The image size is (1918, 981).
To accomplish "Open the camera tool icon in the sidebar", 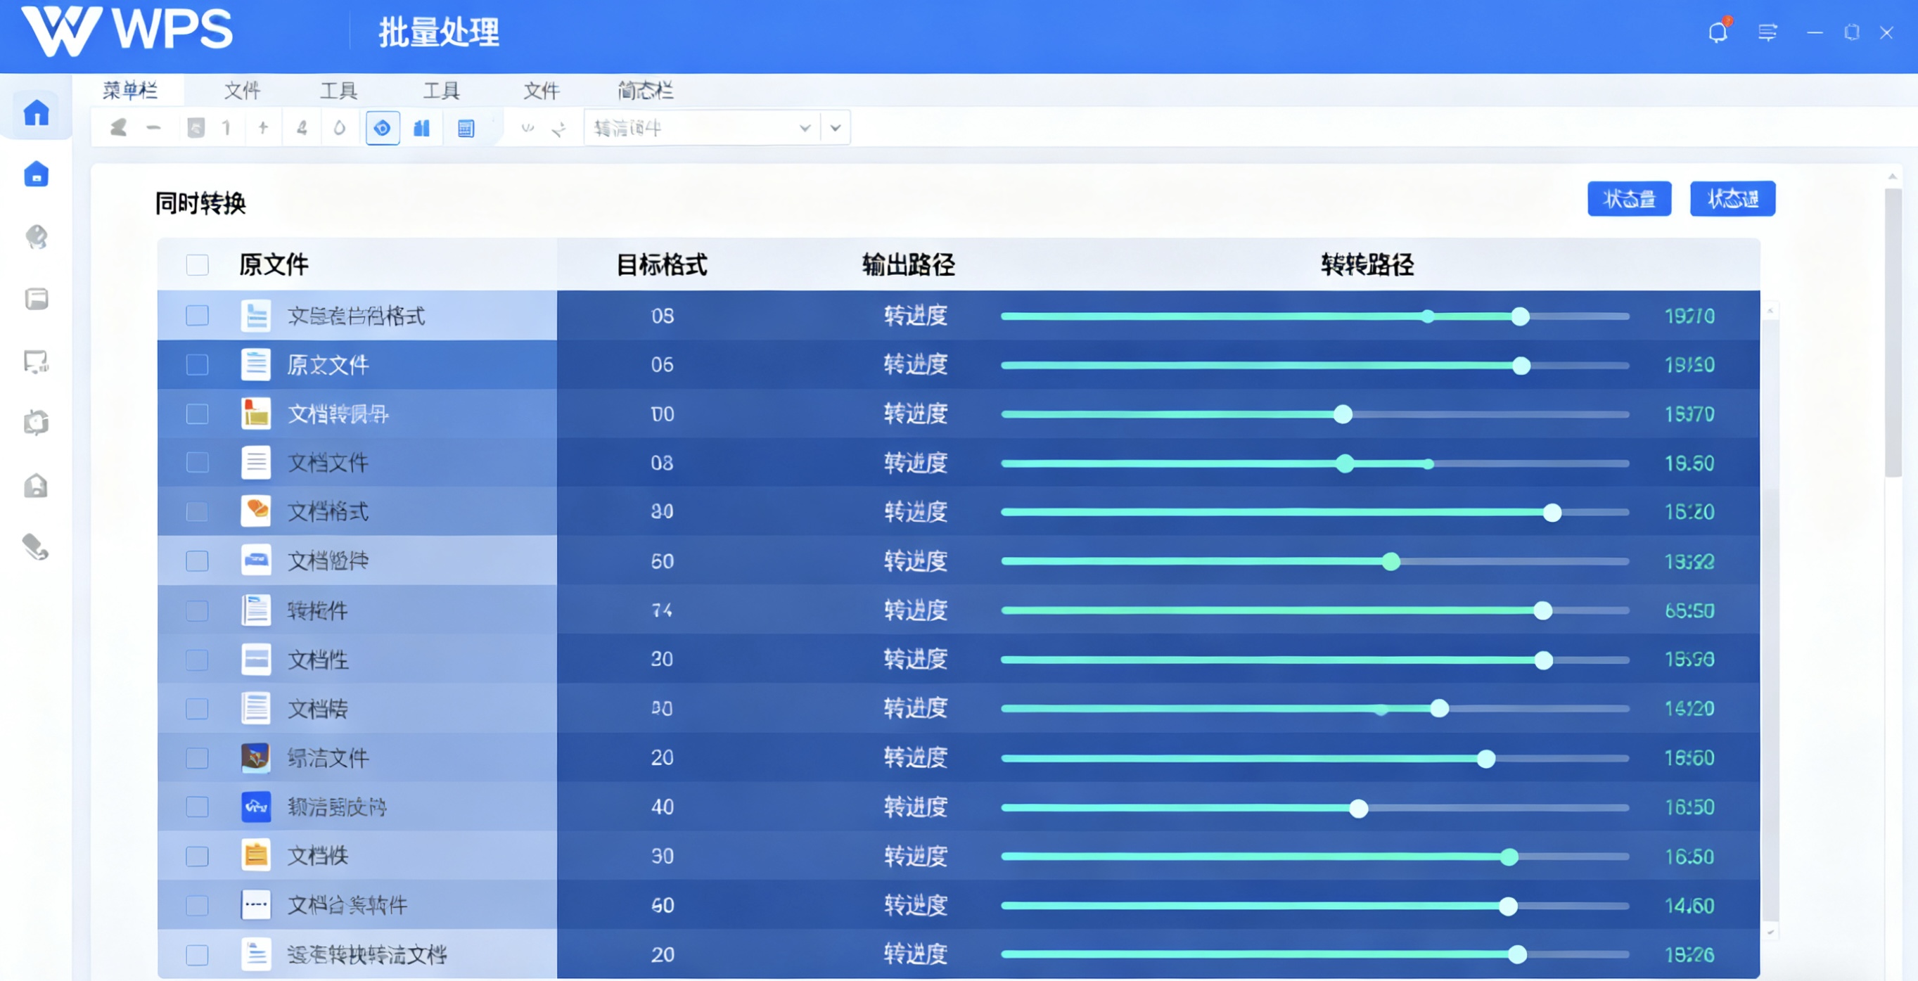I will click(x=36, y=423).
